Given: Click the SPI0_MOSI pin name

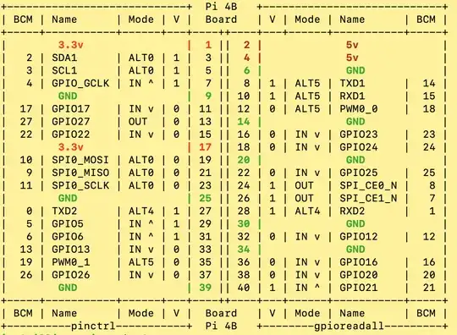Looking at the screenshot, I should click(80, 160).
